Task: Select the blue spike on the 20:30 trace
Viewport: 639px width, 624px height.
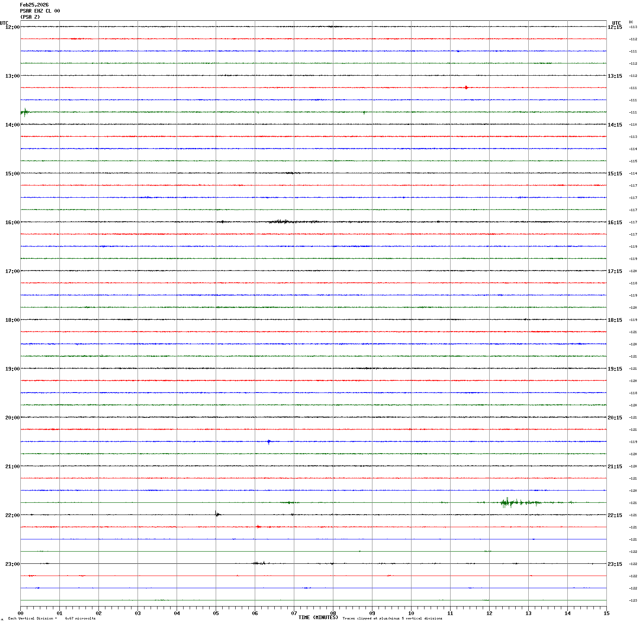Action: [269, 442]
